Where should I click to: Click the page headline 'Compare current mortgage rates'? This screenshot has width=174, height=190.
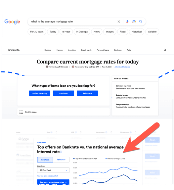pos(88,62)
